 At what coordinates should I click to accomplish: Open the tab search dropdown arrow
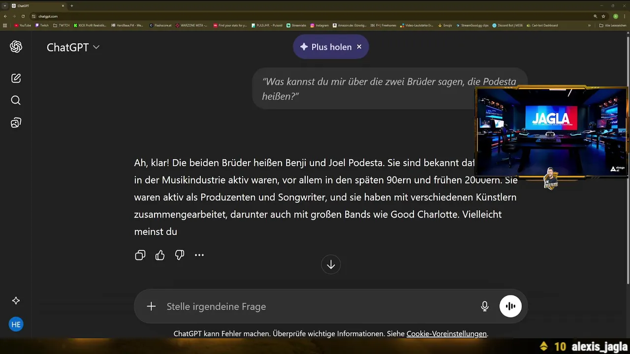point(4,6)
